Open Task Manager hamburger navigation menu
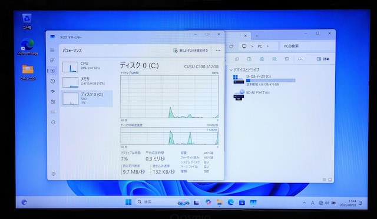 [52, 50]
